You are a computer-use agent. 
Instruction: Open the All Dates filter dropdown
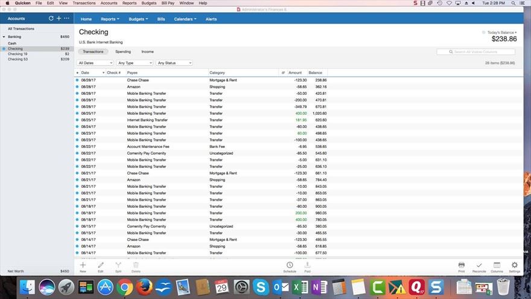coord(95,63)
